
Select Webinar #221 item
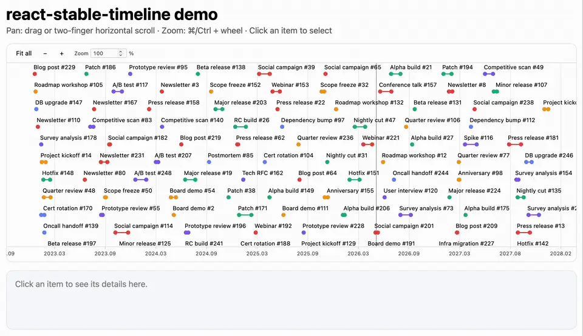pos(381,138)
